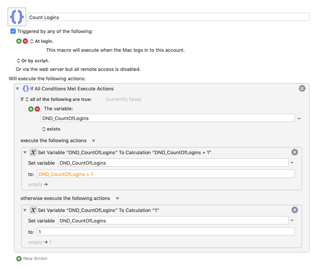This screenshot has height=269, width=317.
Task: Collapse the first Set Variable calculation action
Action: 25,152
